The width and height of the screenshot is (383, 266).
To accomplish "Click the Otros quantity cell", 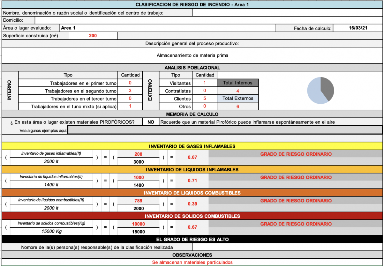I will (x=205, y=106).
